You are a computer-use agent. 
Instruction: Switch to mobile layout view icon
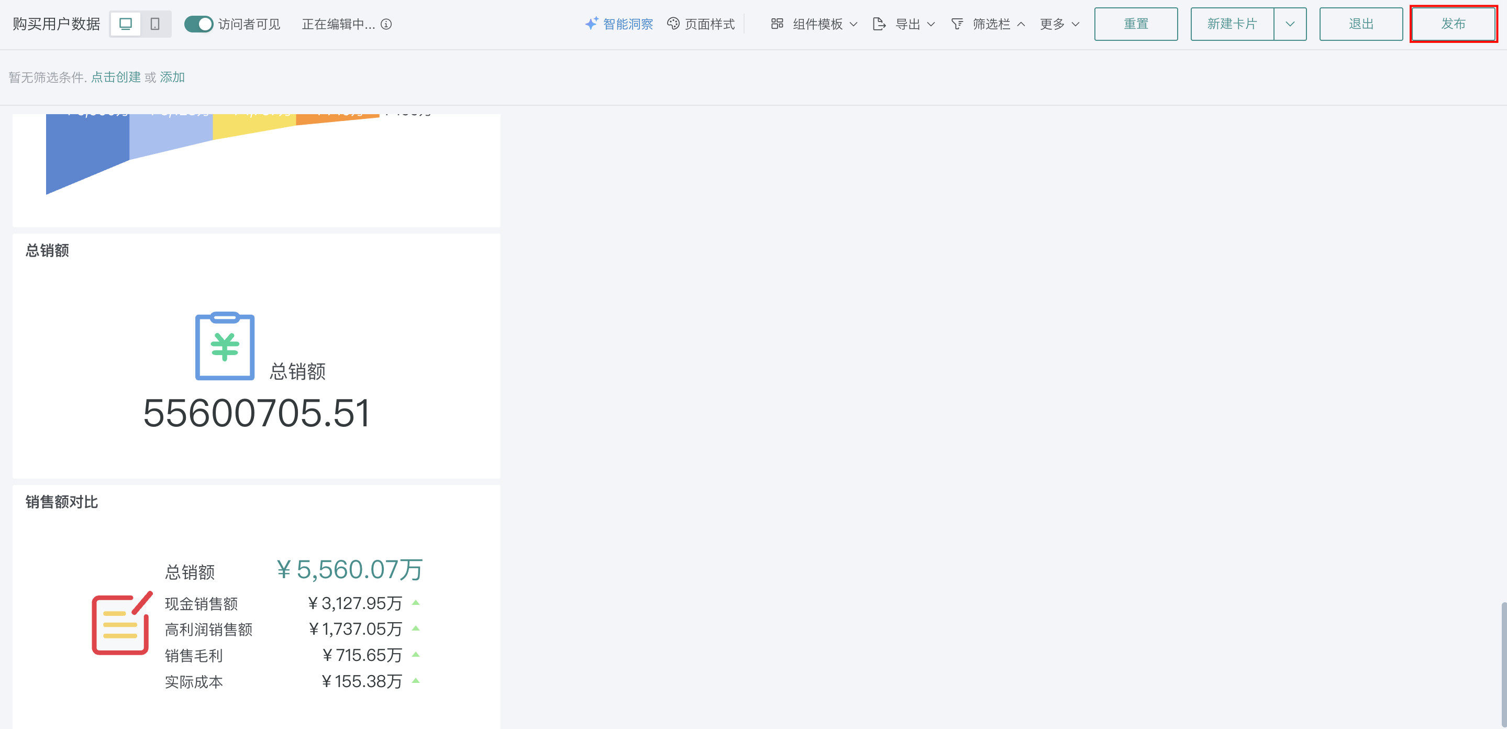[155, 24]
